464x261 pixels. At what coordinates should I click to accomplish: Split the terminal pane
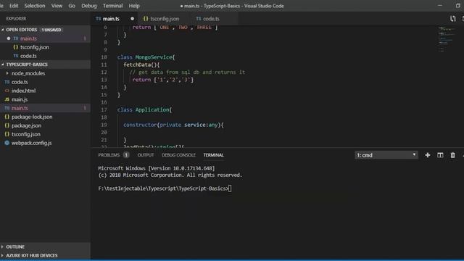point(440,155)
